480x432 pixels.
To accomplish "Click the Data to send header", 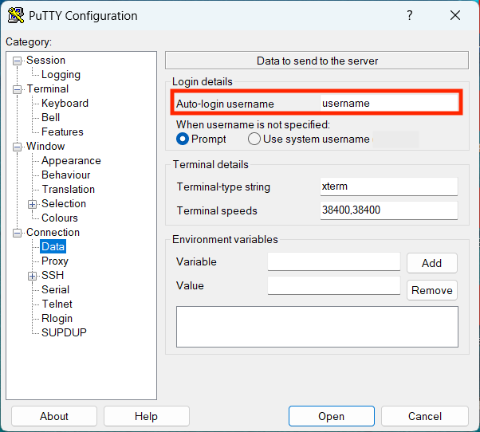I will (317, 61).
